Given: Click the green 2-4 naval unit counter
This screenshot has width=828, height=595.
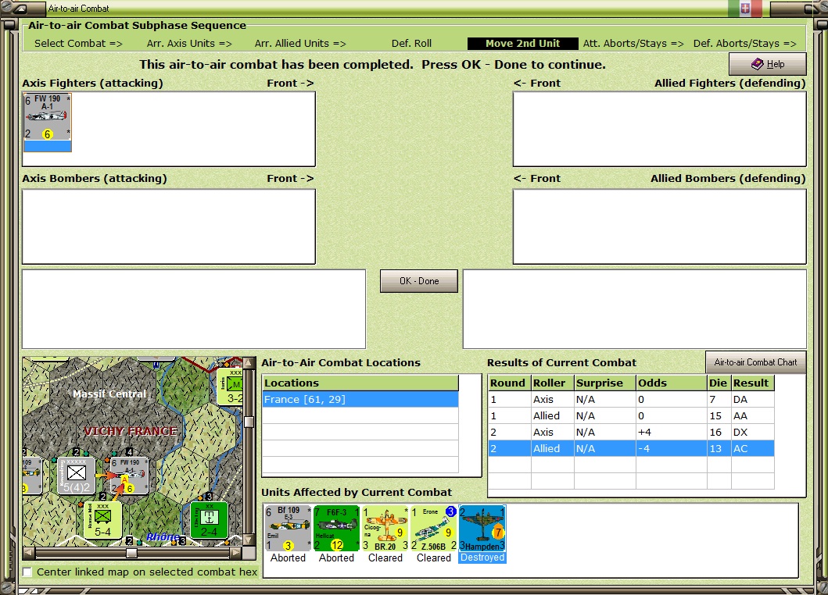Looking at the screenshot, I should click(x=209, y=520).
